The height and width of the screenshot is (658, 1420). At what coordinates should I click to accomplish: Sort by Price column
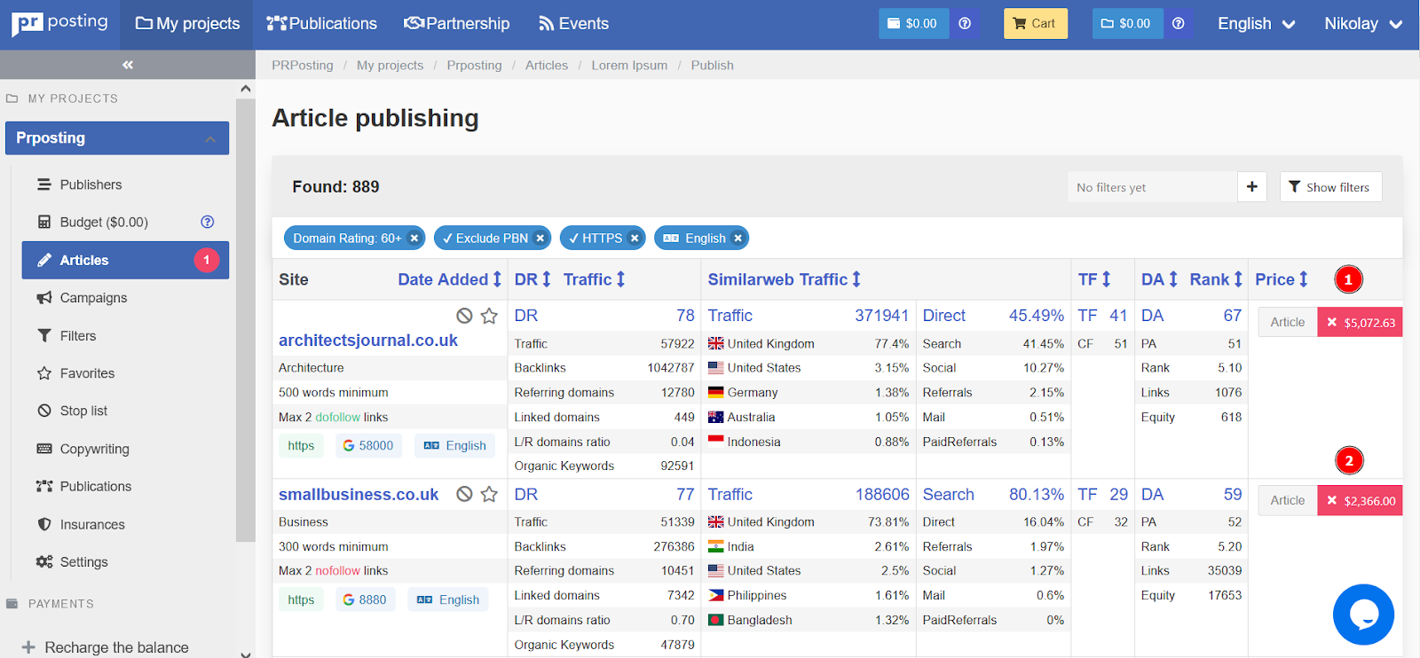click(x=1282, y=279)
